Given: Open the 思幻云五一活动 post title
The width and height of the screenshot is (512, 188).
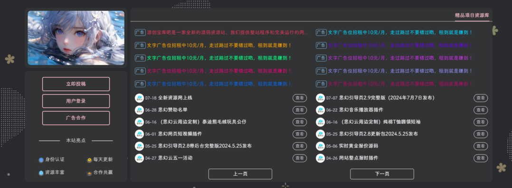Looking at the screenshot, I should [175, 158].
